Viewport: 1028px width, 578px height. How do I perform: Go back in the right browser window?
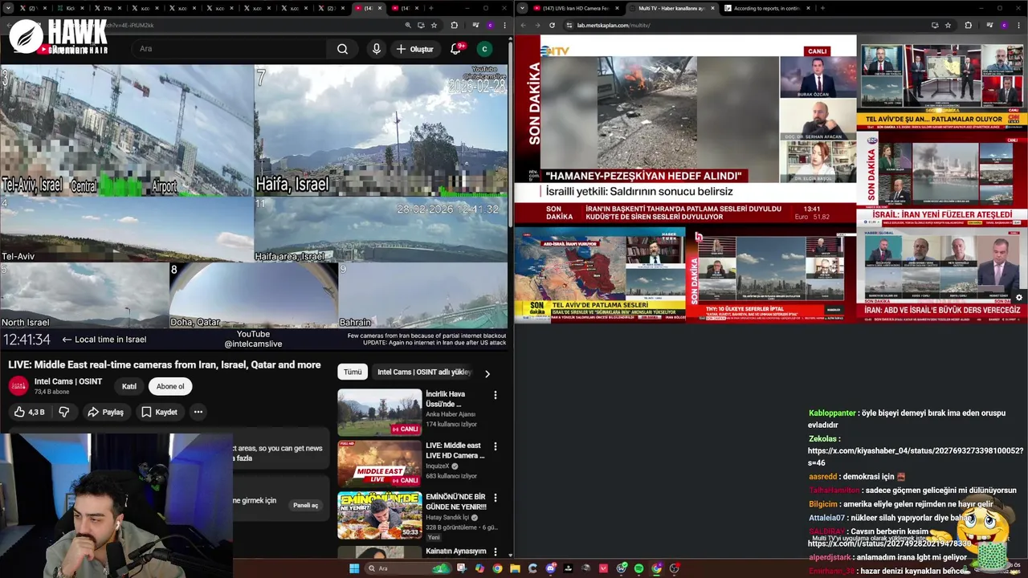[x=523, y=25]
